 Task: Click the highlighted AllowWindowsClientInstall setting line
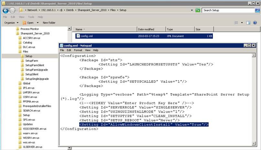144,125
